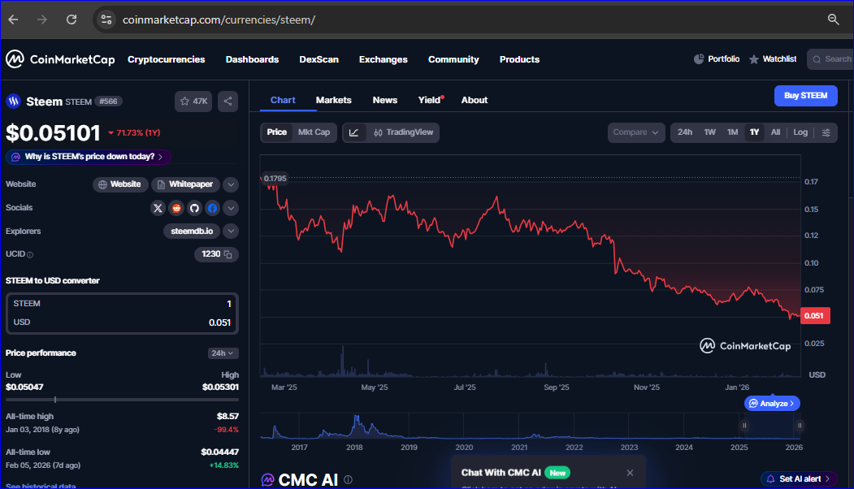The width and height of the screenshot is (854, 489).
Task: Toggle Log scale on chart
Action: 800,132
